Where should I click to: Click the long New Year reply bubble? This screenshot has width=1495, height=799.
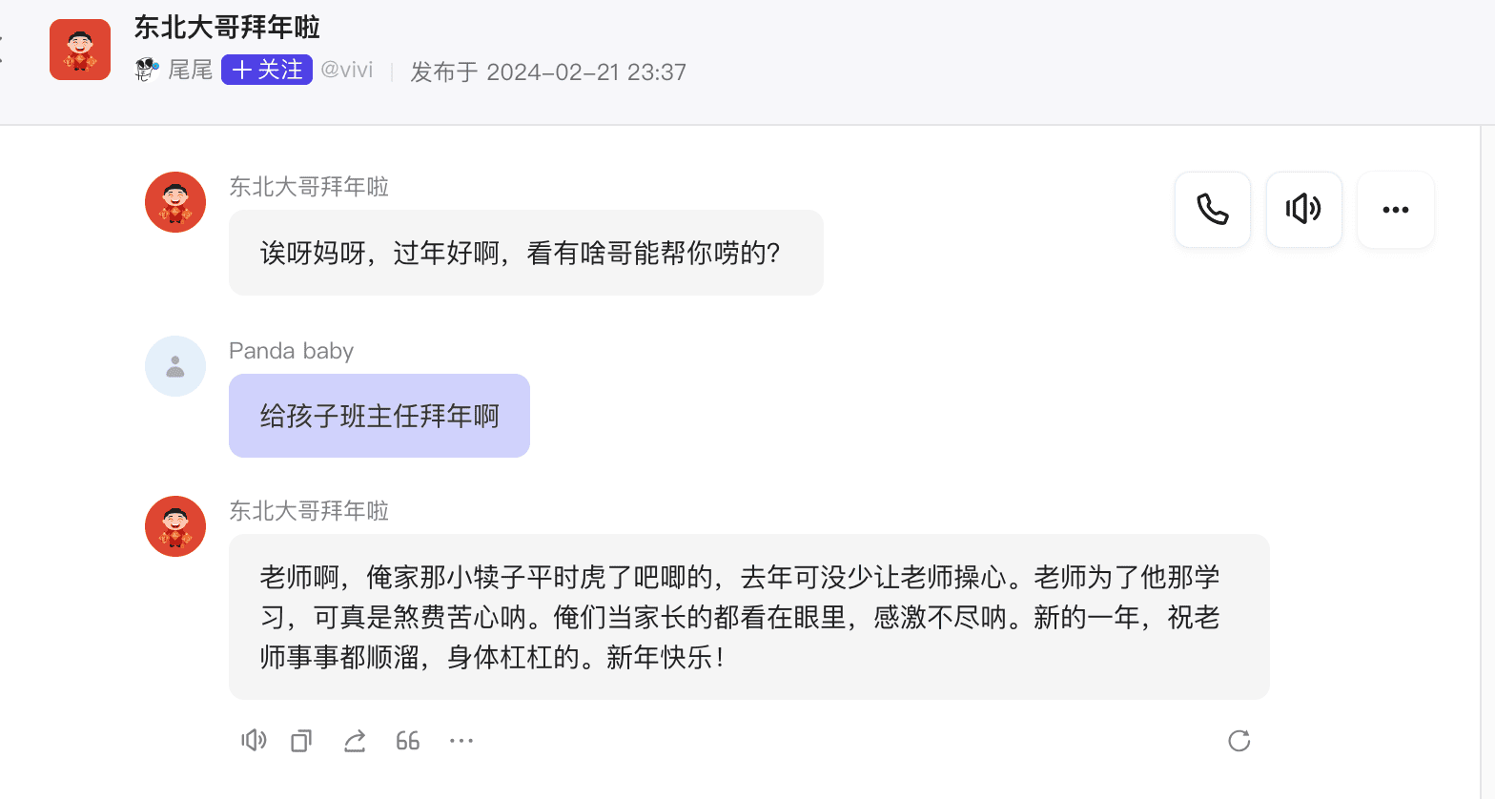(x=748, y=617)
